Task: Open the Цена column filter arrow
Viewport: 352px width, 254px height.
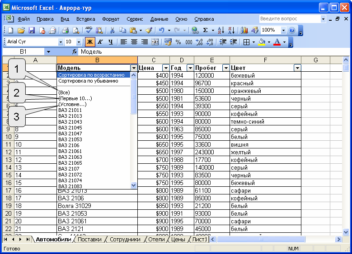Action: click(x=166, y=68)
